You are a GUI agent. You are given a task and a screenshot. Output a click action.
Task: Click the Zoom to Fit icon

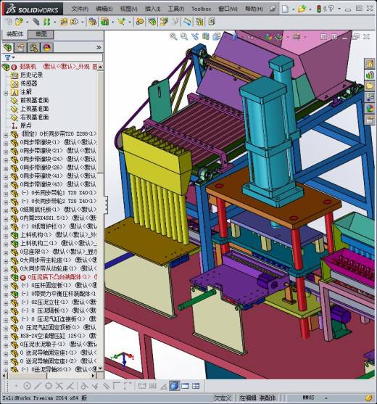(173, 36)
